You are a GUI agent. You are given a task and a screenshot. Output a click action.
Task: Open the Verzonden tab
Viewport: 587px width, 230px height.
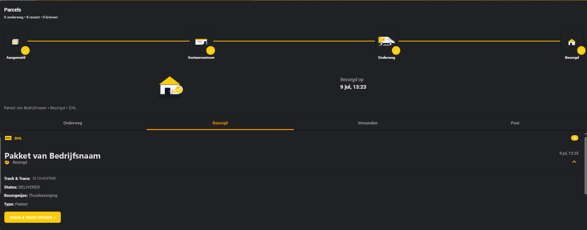pos(368,123)
